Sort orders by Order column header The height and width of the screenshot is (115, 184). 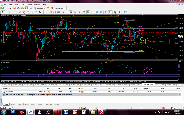point(5,89)
